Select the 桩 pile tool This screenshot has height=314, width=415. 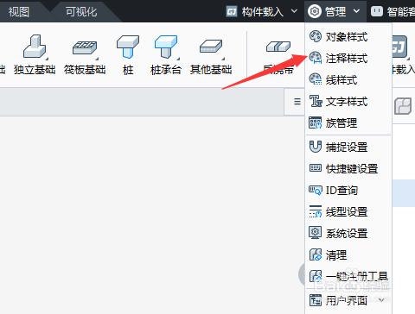point(128,54)
